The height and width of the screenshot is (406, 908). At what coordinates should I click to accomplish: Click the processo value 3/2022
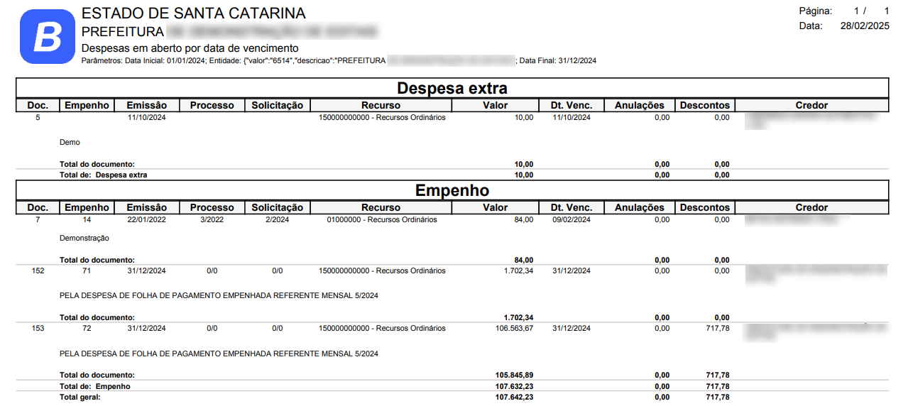[212, 220]
